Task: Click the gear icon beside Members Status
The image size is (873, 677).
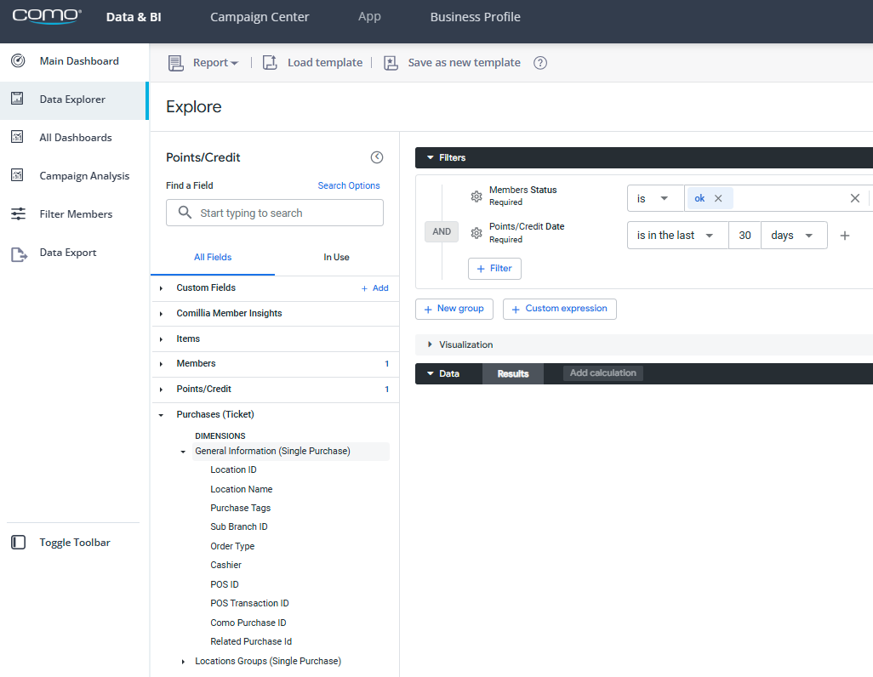Action: pyautogui.click(x=476, y=196)
